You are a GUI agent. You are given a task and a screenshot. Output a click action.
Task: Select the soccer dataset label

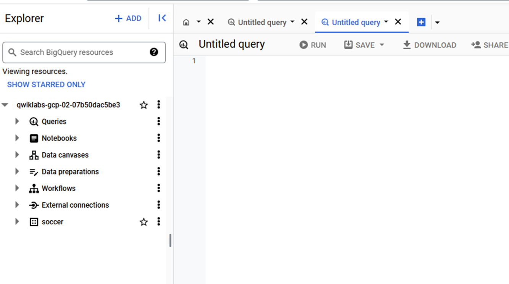point(53,222)
